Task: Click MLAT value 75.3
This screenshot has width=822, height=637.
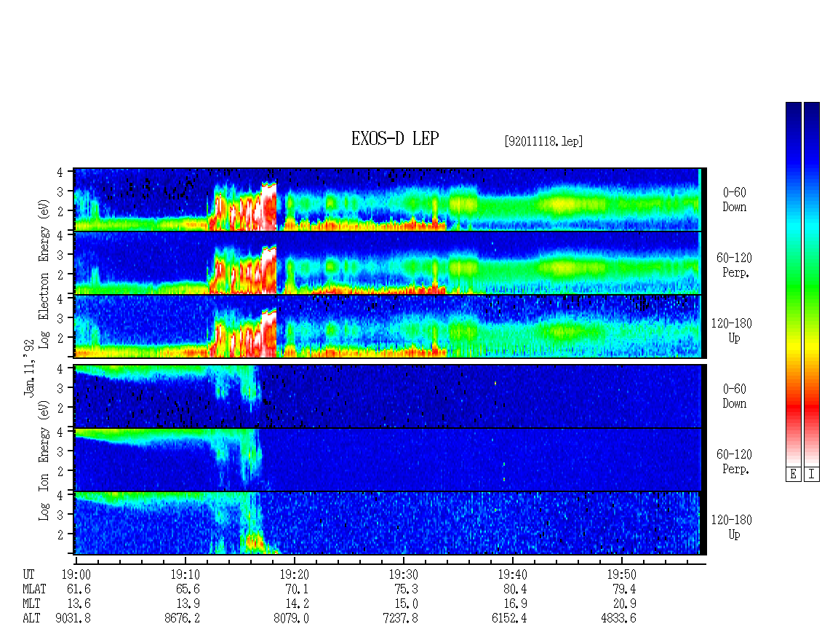Action: (x=407, y=589)
